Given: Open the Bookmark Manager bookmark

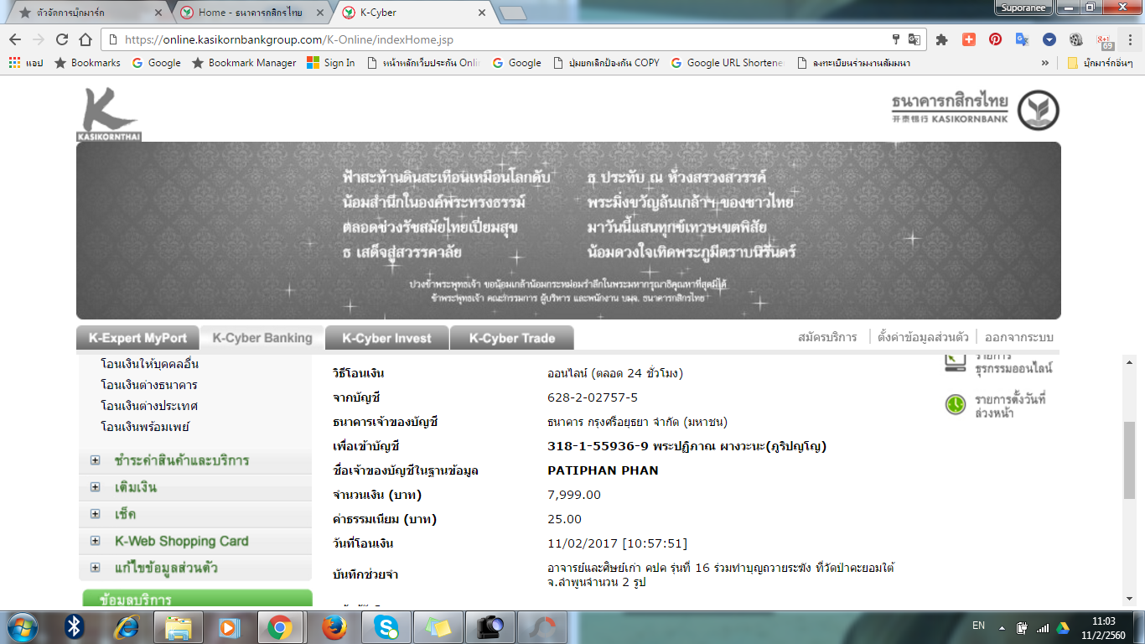Looking at the screenshot, I should [244, 63].
